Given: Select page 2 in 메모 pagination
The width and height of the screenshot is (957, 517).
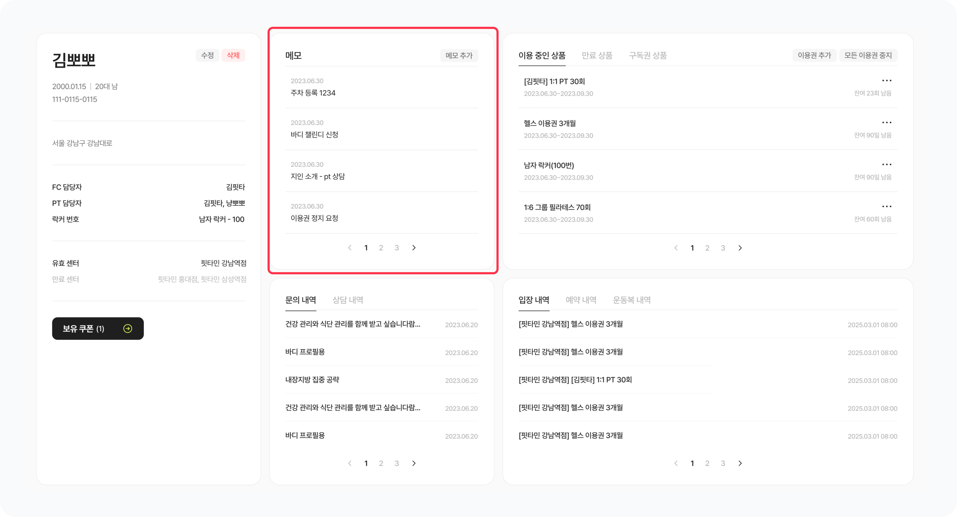Looking at the screenshot, I should 381,248.
